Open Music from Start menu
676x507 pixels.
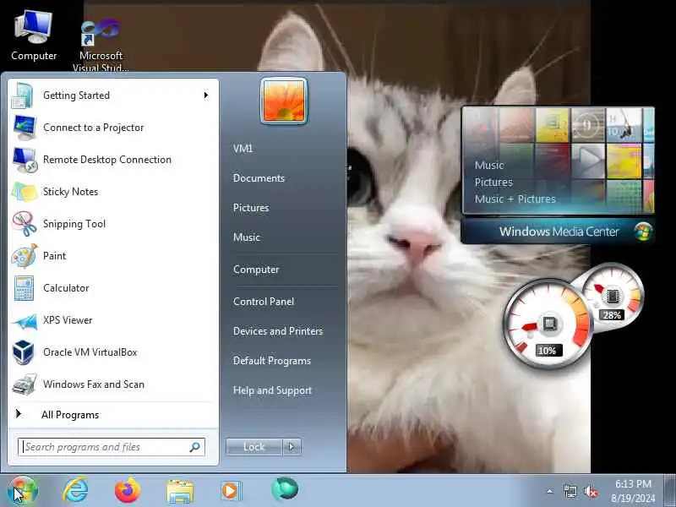(247, 237)
